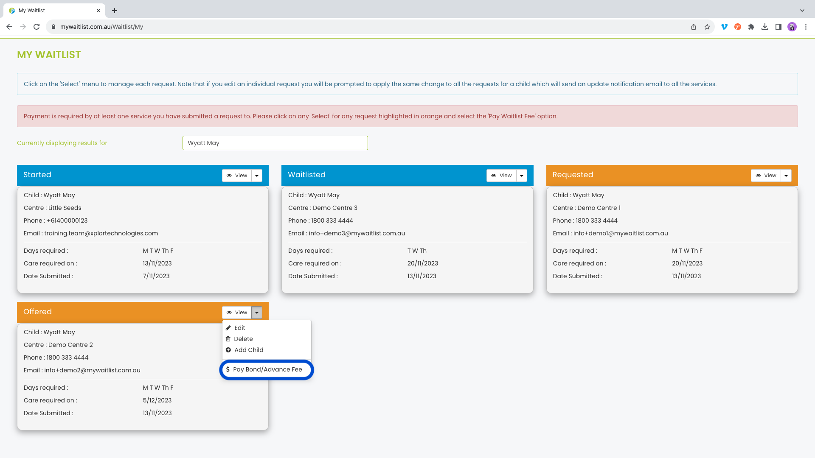
Task: Open the Extensions puzzle icon
Action: [751, 27]
